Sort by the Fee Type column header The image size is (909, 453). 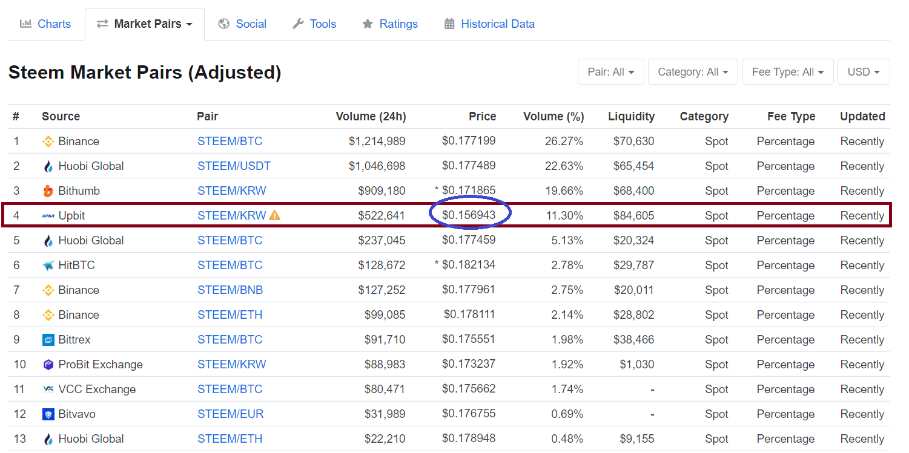tap(792, 117)
